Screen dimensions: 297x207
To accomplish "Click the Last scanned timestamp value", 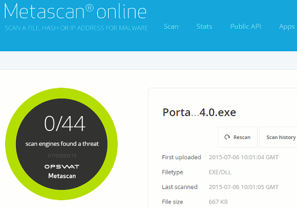I will 243,187.
